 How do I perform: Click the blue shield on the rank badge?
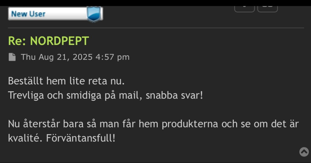[x=94, y=13]
